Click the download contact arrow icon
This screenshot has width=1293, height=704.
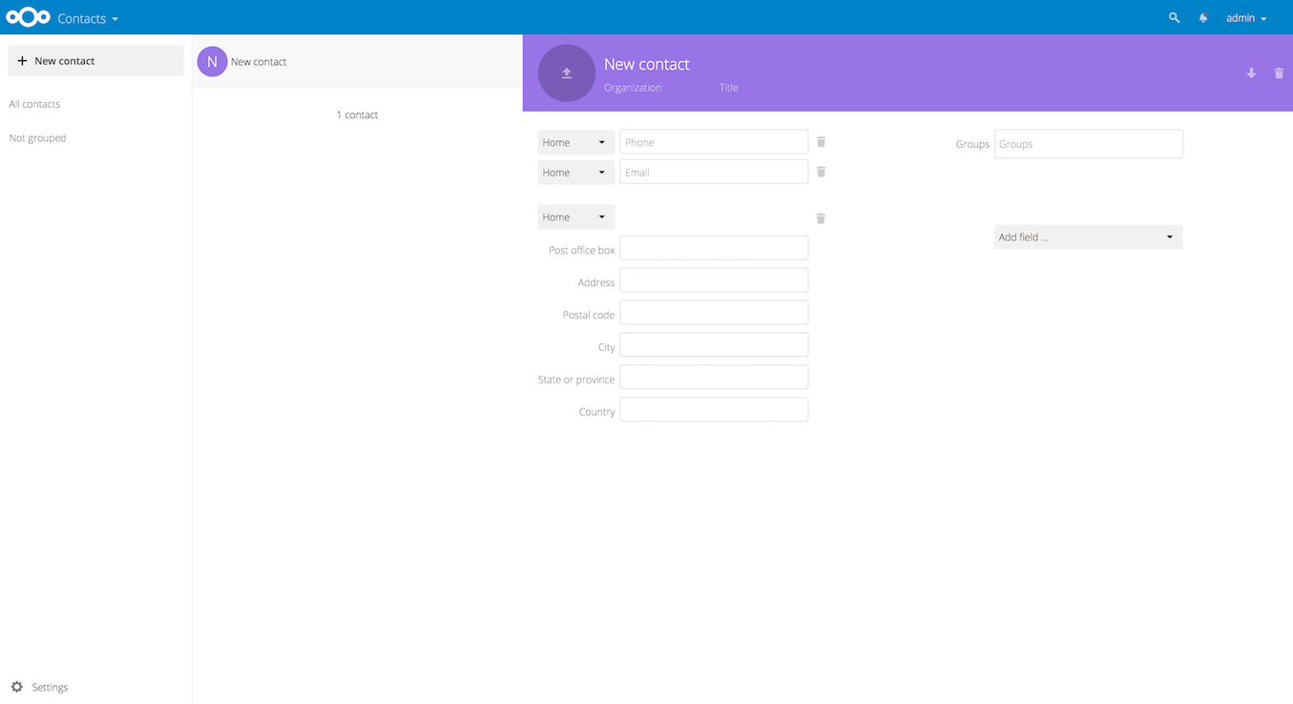point(1251,73)
